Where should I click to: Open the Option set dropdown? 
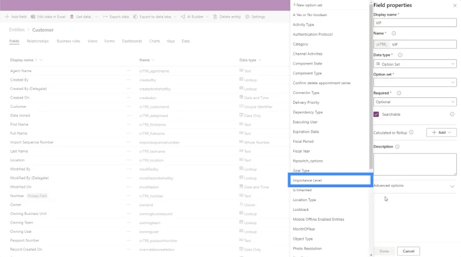coord(415,82)
